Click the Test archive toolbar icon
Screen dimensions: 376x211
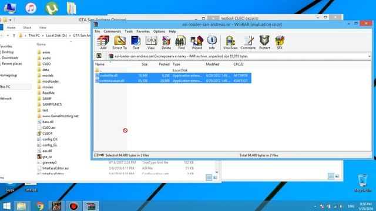point(136,43)
